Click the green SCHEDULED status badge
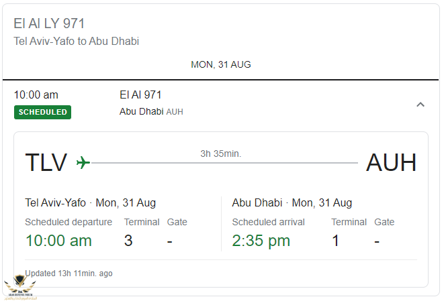 [x=42, y=112]
